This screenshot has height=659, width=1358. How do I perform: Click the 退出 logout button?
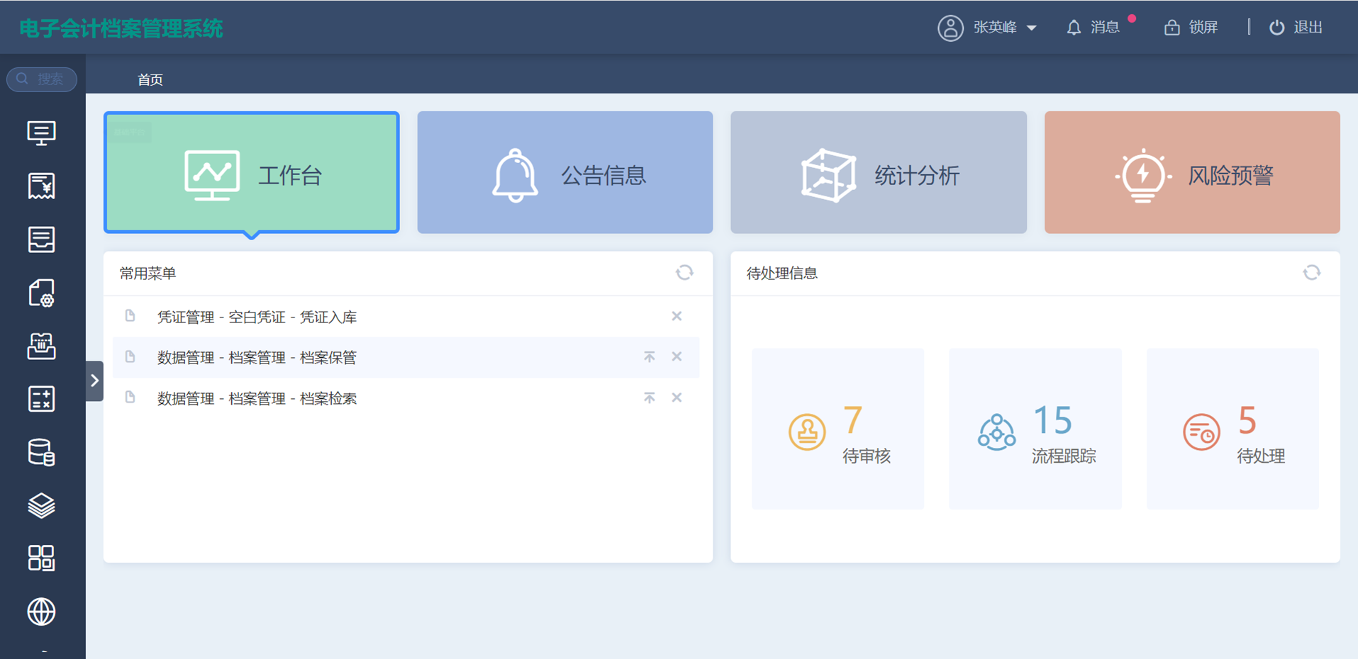1296,28
